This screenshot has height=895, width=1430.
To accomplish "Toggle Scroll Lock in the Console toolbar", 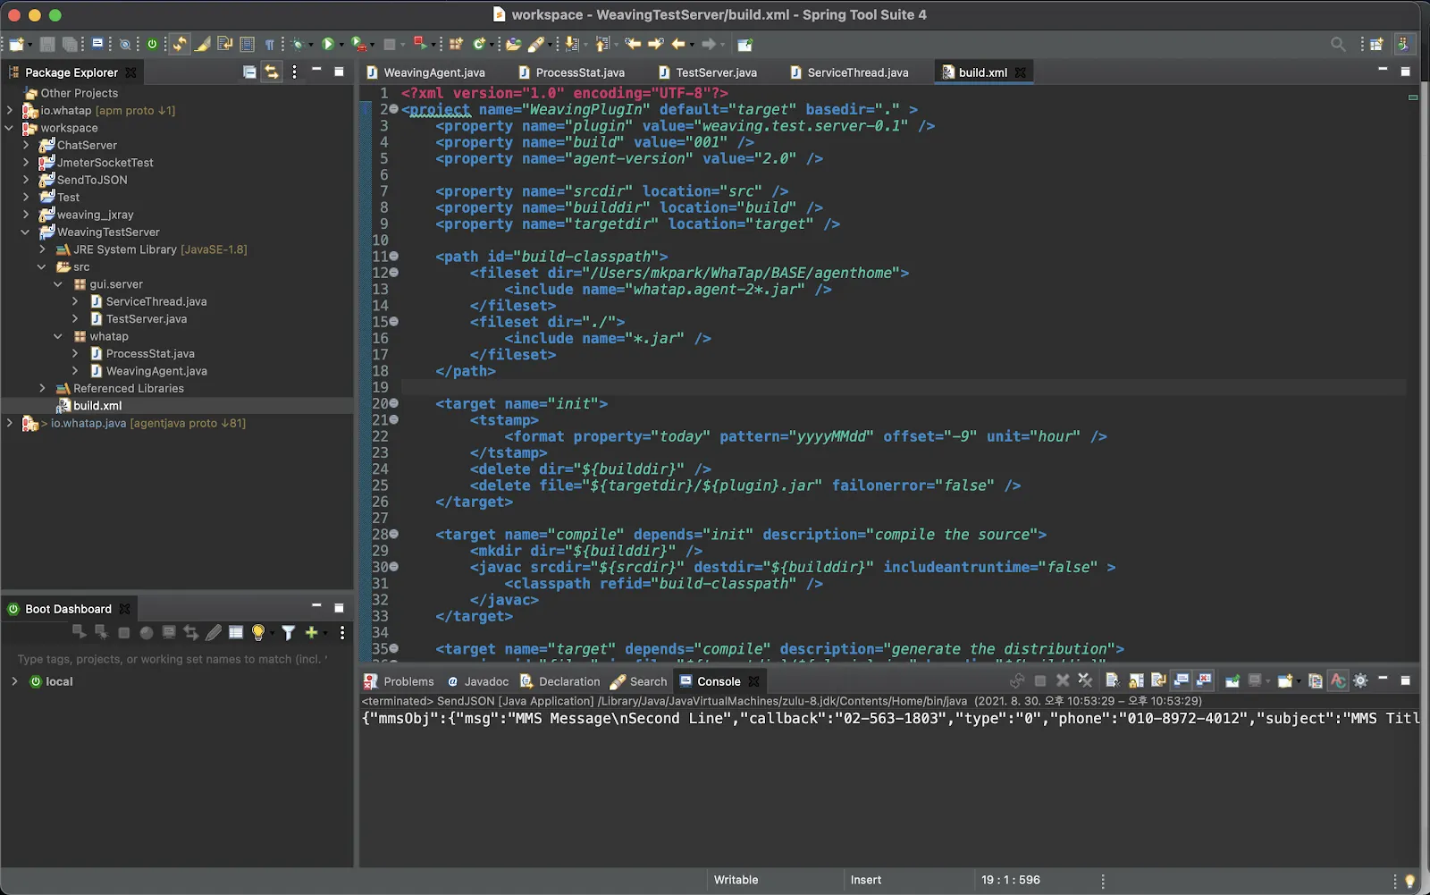I will click(x=1136, y=681).
